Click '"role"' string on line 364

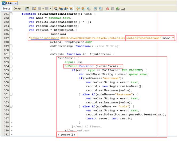pyautogui.click(x=124, y=106)
